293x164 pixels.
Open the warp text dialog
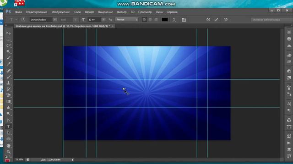[x=174, y=20]
